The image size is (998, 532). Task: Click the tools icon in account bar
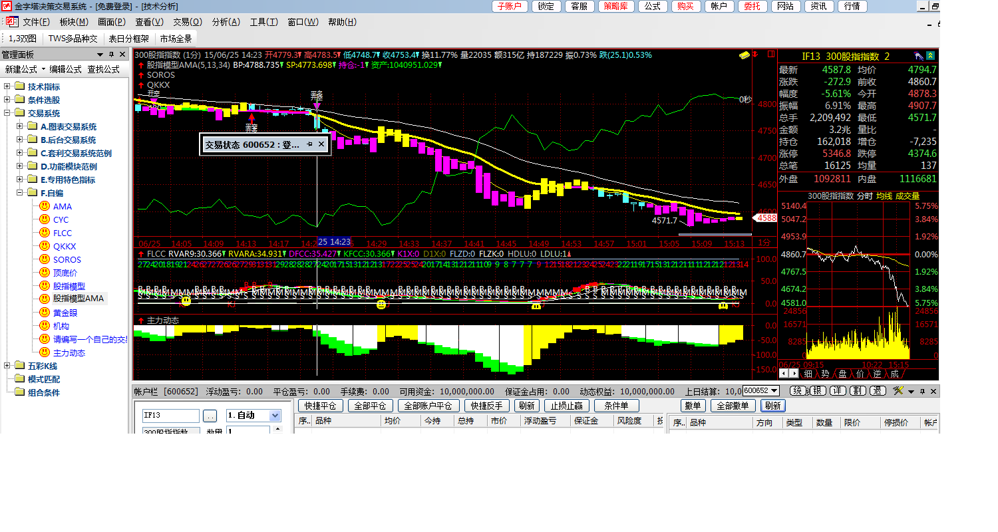[x=898, y=391]
